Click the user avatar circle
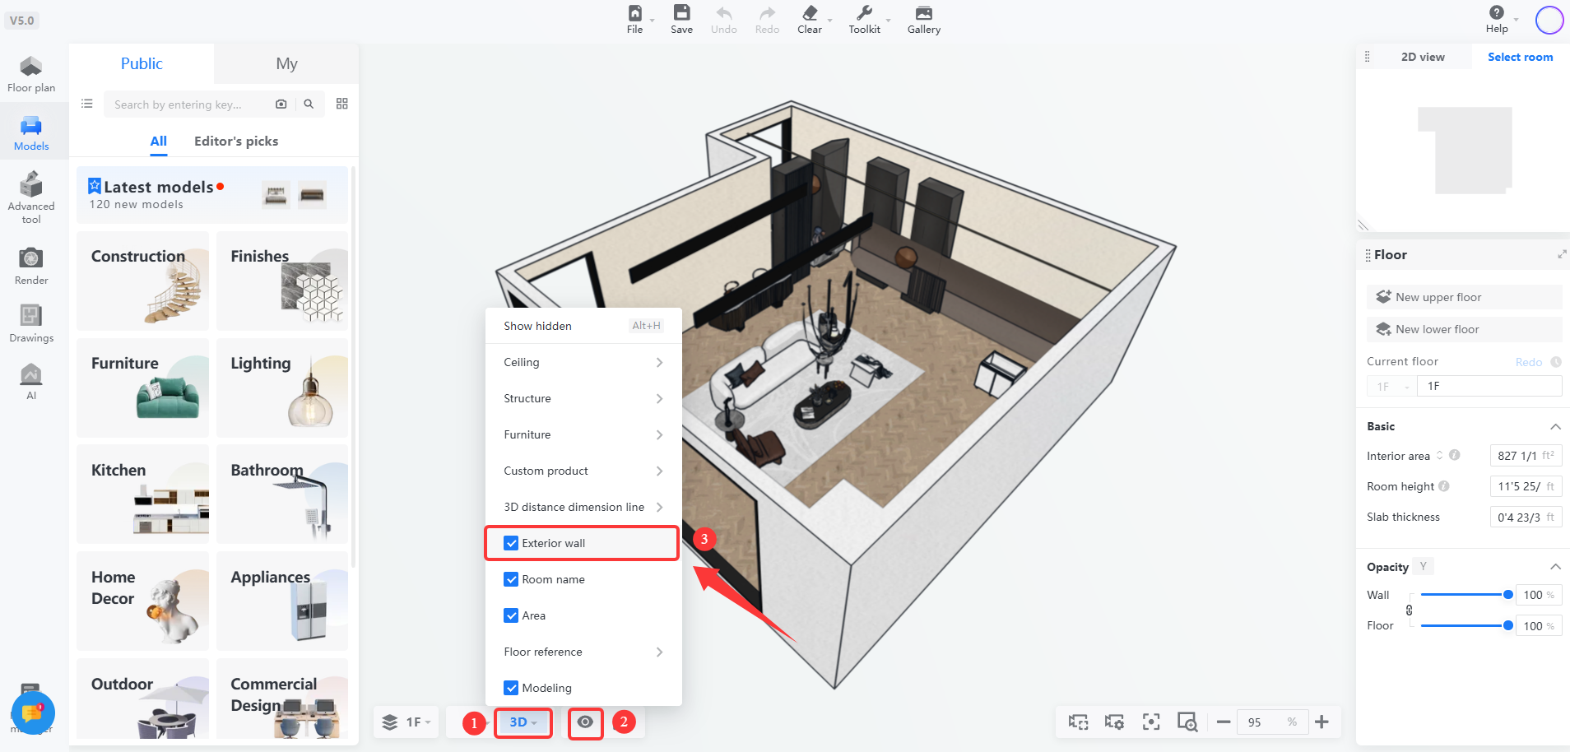 [1549, 20]
